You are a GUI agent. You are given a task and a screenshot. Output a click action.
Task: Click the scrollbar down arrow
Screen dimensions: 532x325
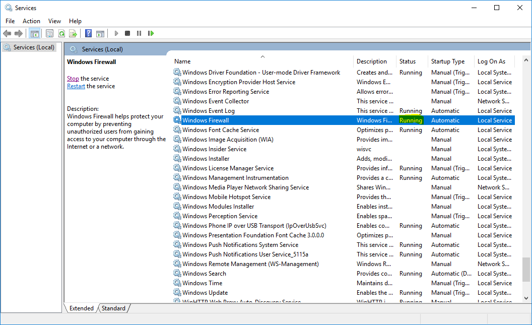pyautogui.click(x=526, y=298)
